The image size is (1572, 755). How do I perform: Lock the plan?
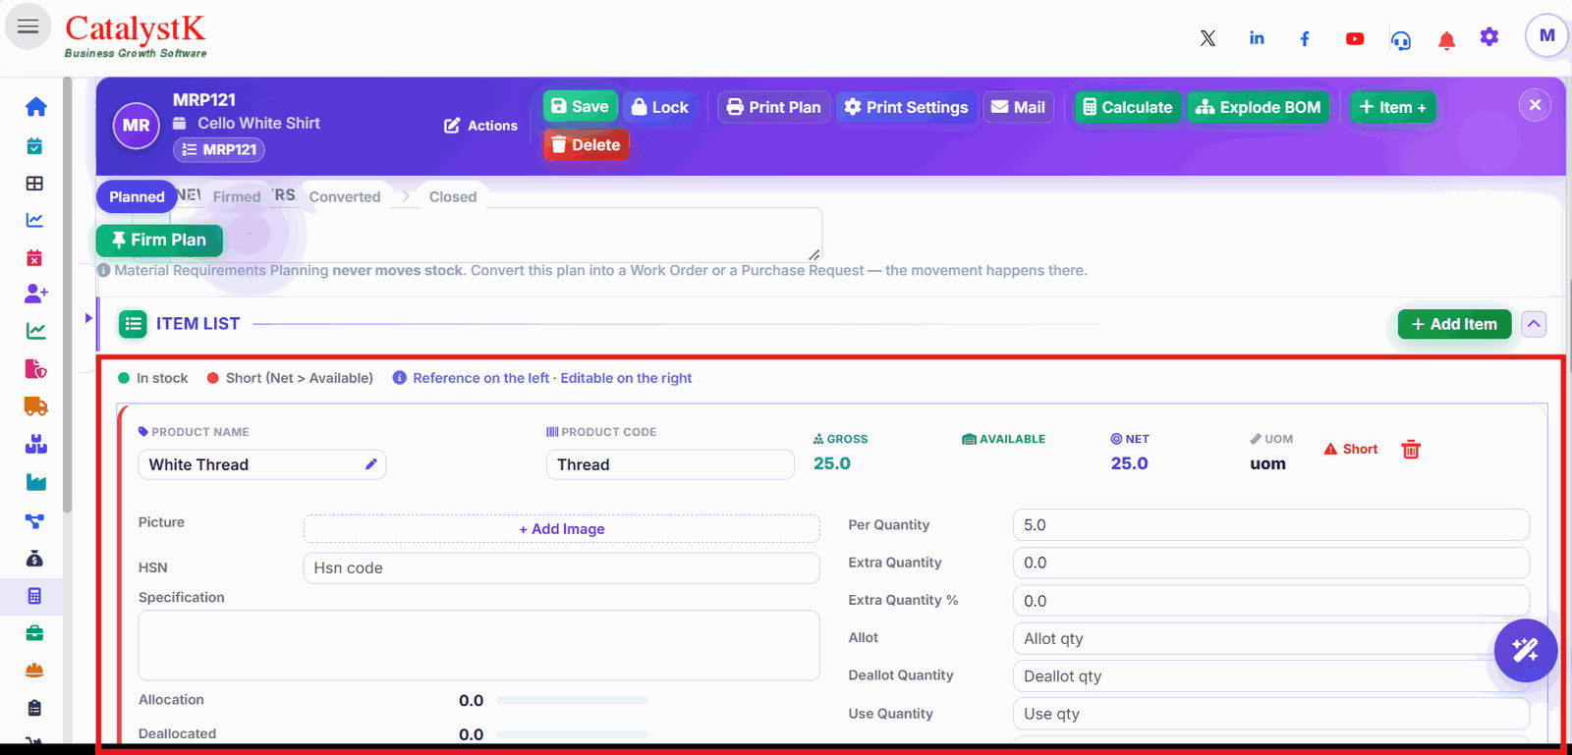(x=660, y=107)
